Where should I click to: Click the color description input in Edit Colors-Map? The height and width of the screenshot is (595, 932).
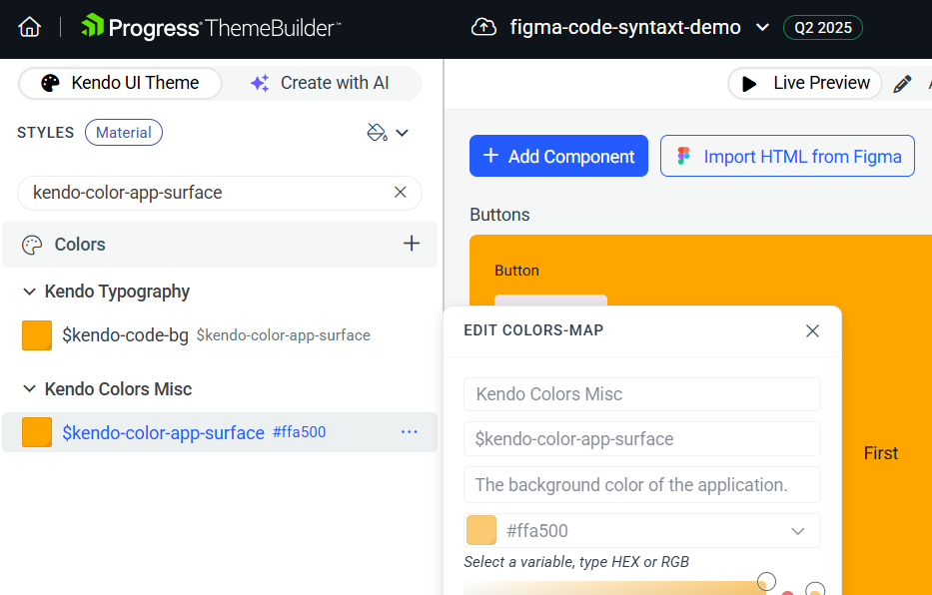point(642,484)
